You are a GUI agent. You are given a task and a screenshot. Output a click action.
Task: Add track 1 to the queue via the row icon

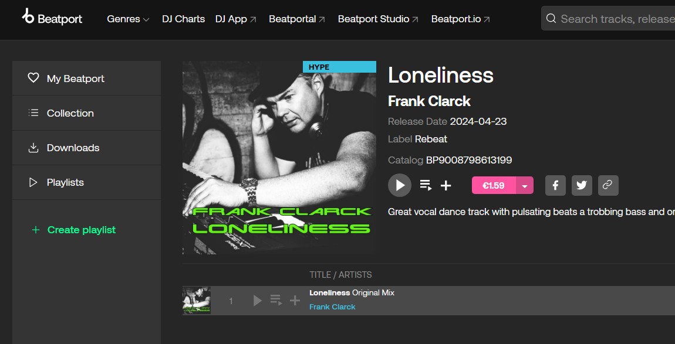pyautogui.click(x=276, y=300)
